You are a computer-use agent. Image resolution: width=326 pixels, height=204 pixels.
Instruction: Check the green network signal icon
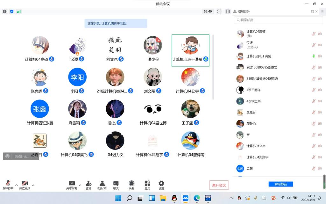coord(19,11)
